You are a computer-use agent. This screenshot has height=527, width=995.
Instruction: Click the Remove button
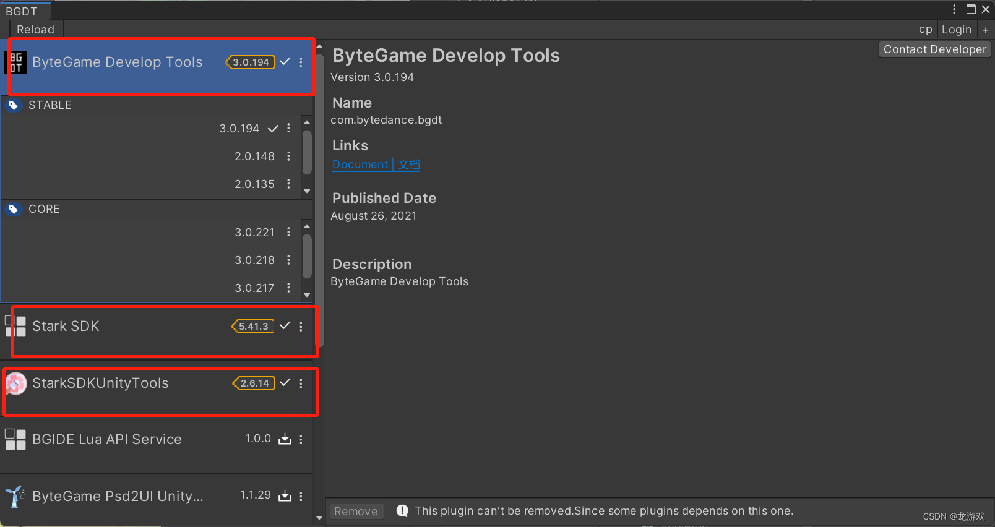(356, 512)
